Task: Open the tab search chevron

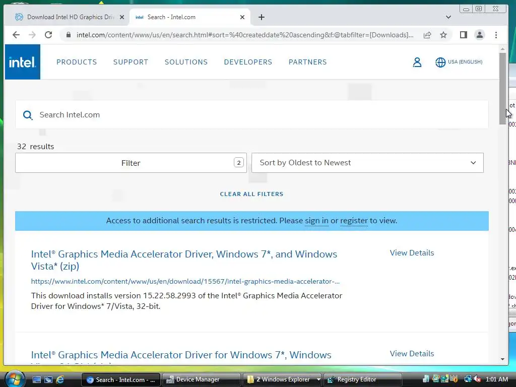Action: tap(448, 17)
